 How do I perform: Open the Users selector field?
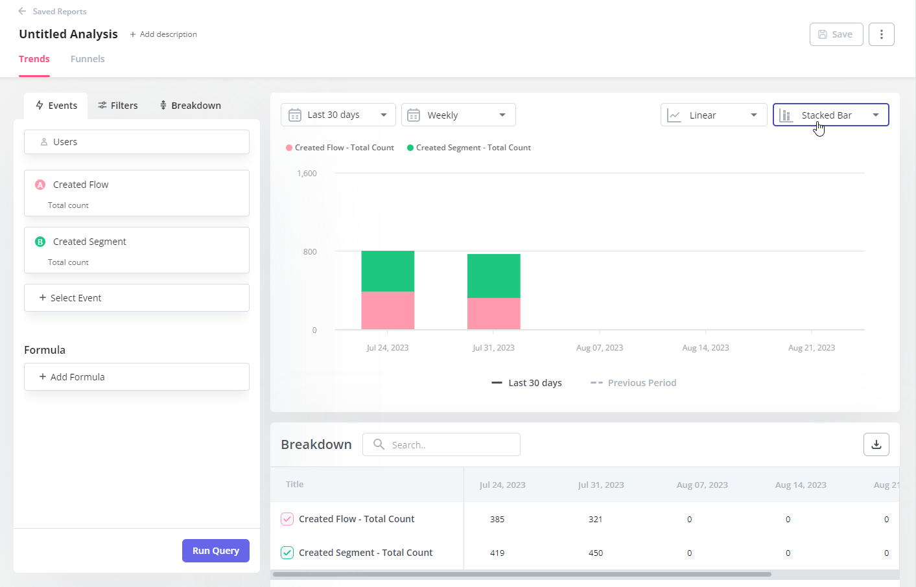137,142
